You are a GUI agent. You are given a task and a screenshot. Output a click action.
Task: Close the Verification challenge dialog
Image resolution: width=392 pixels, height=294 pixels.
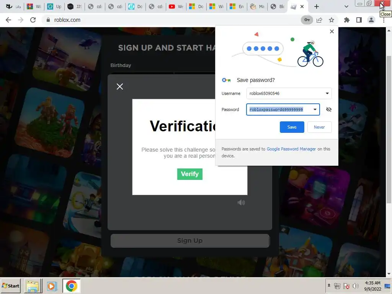(120, 87)
